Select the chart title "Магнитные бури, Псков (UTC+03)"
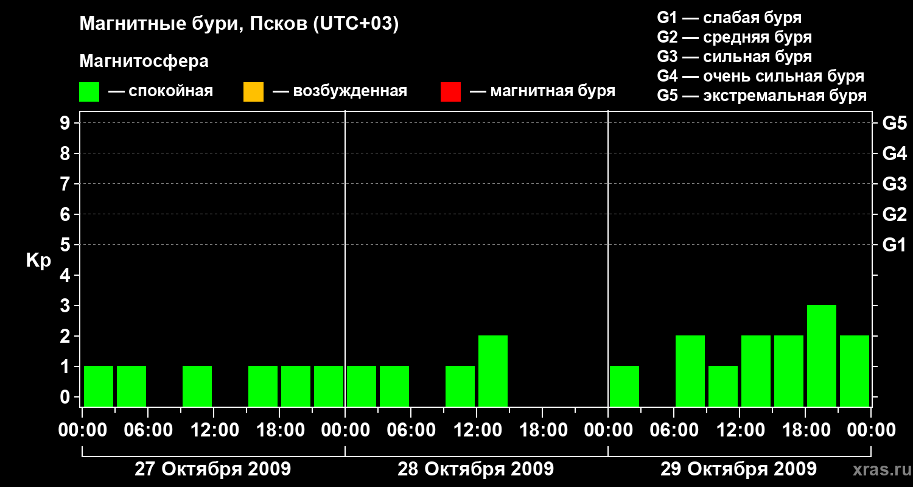Viewport: 913px width, 487px height. pos(239,24)
